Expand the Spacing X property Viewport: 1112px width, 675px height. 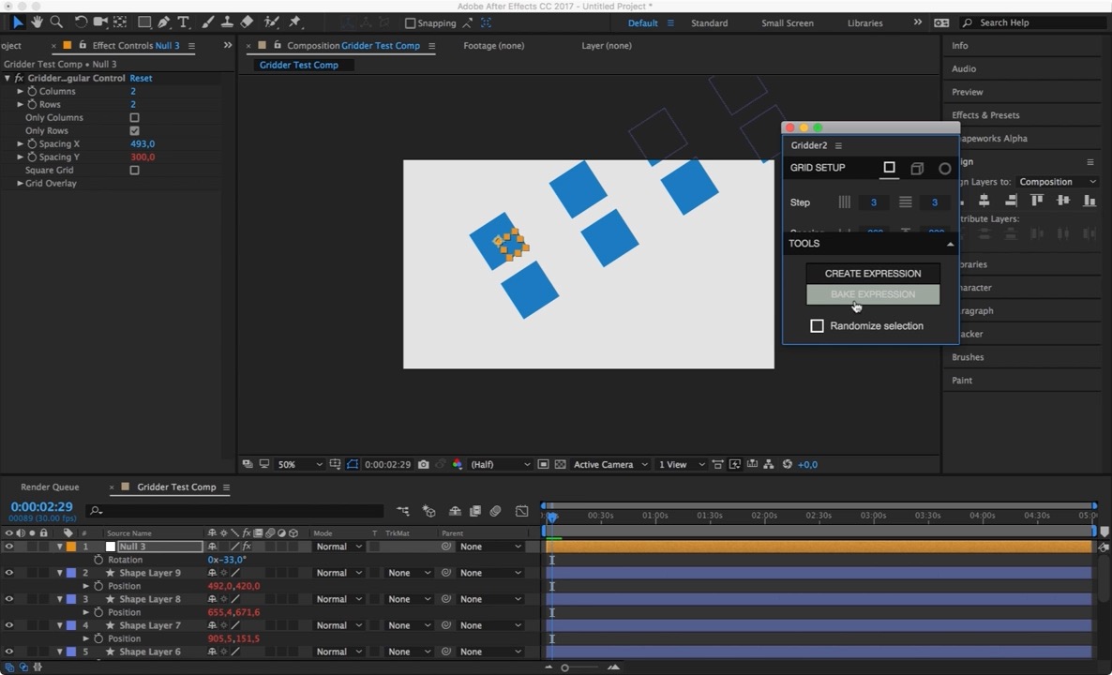click(x=21, y=144)
